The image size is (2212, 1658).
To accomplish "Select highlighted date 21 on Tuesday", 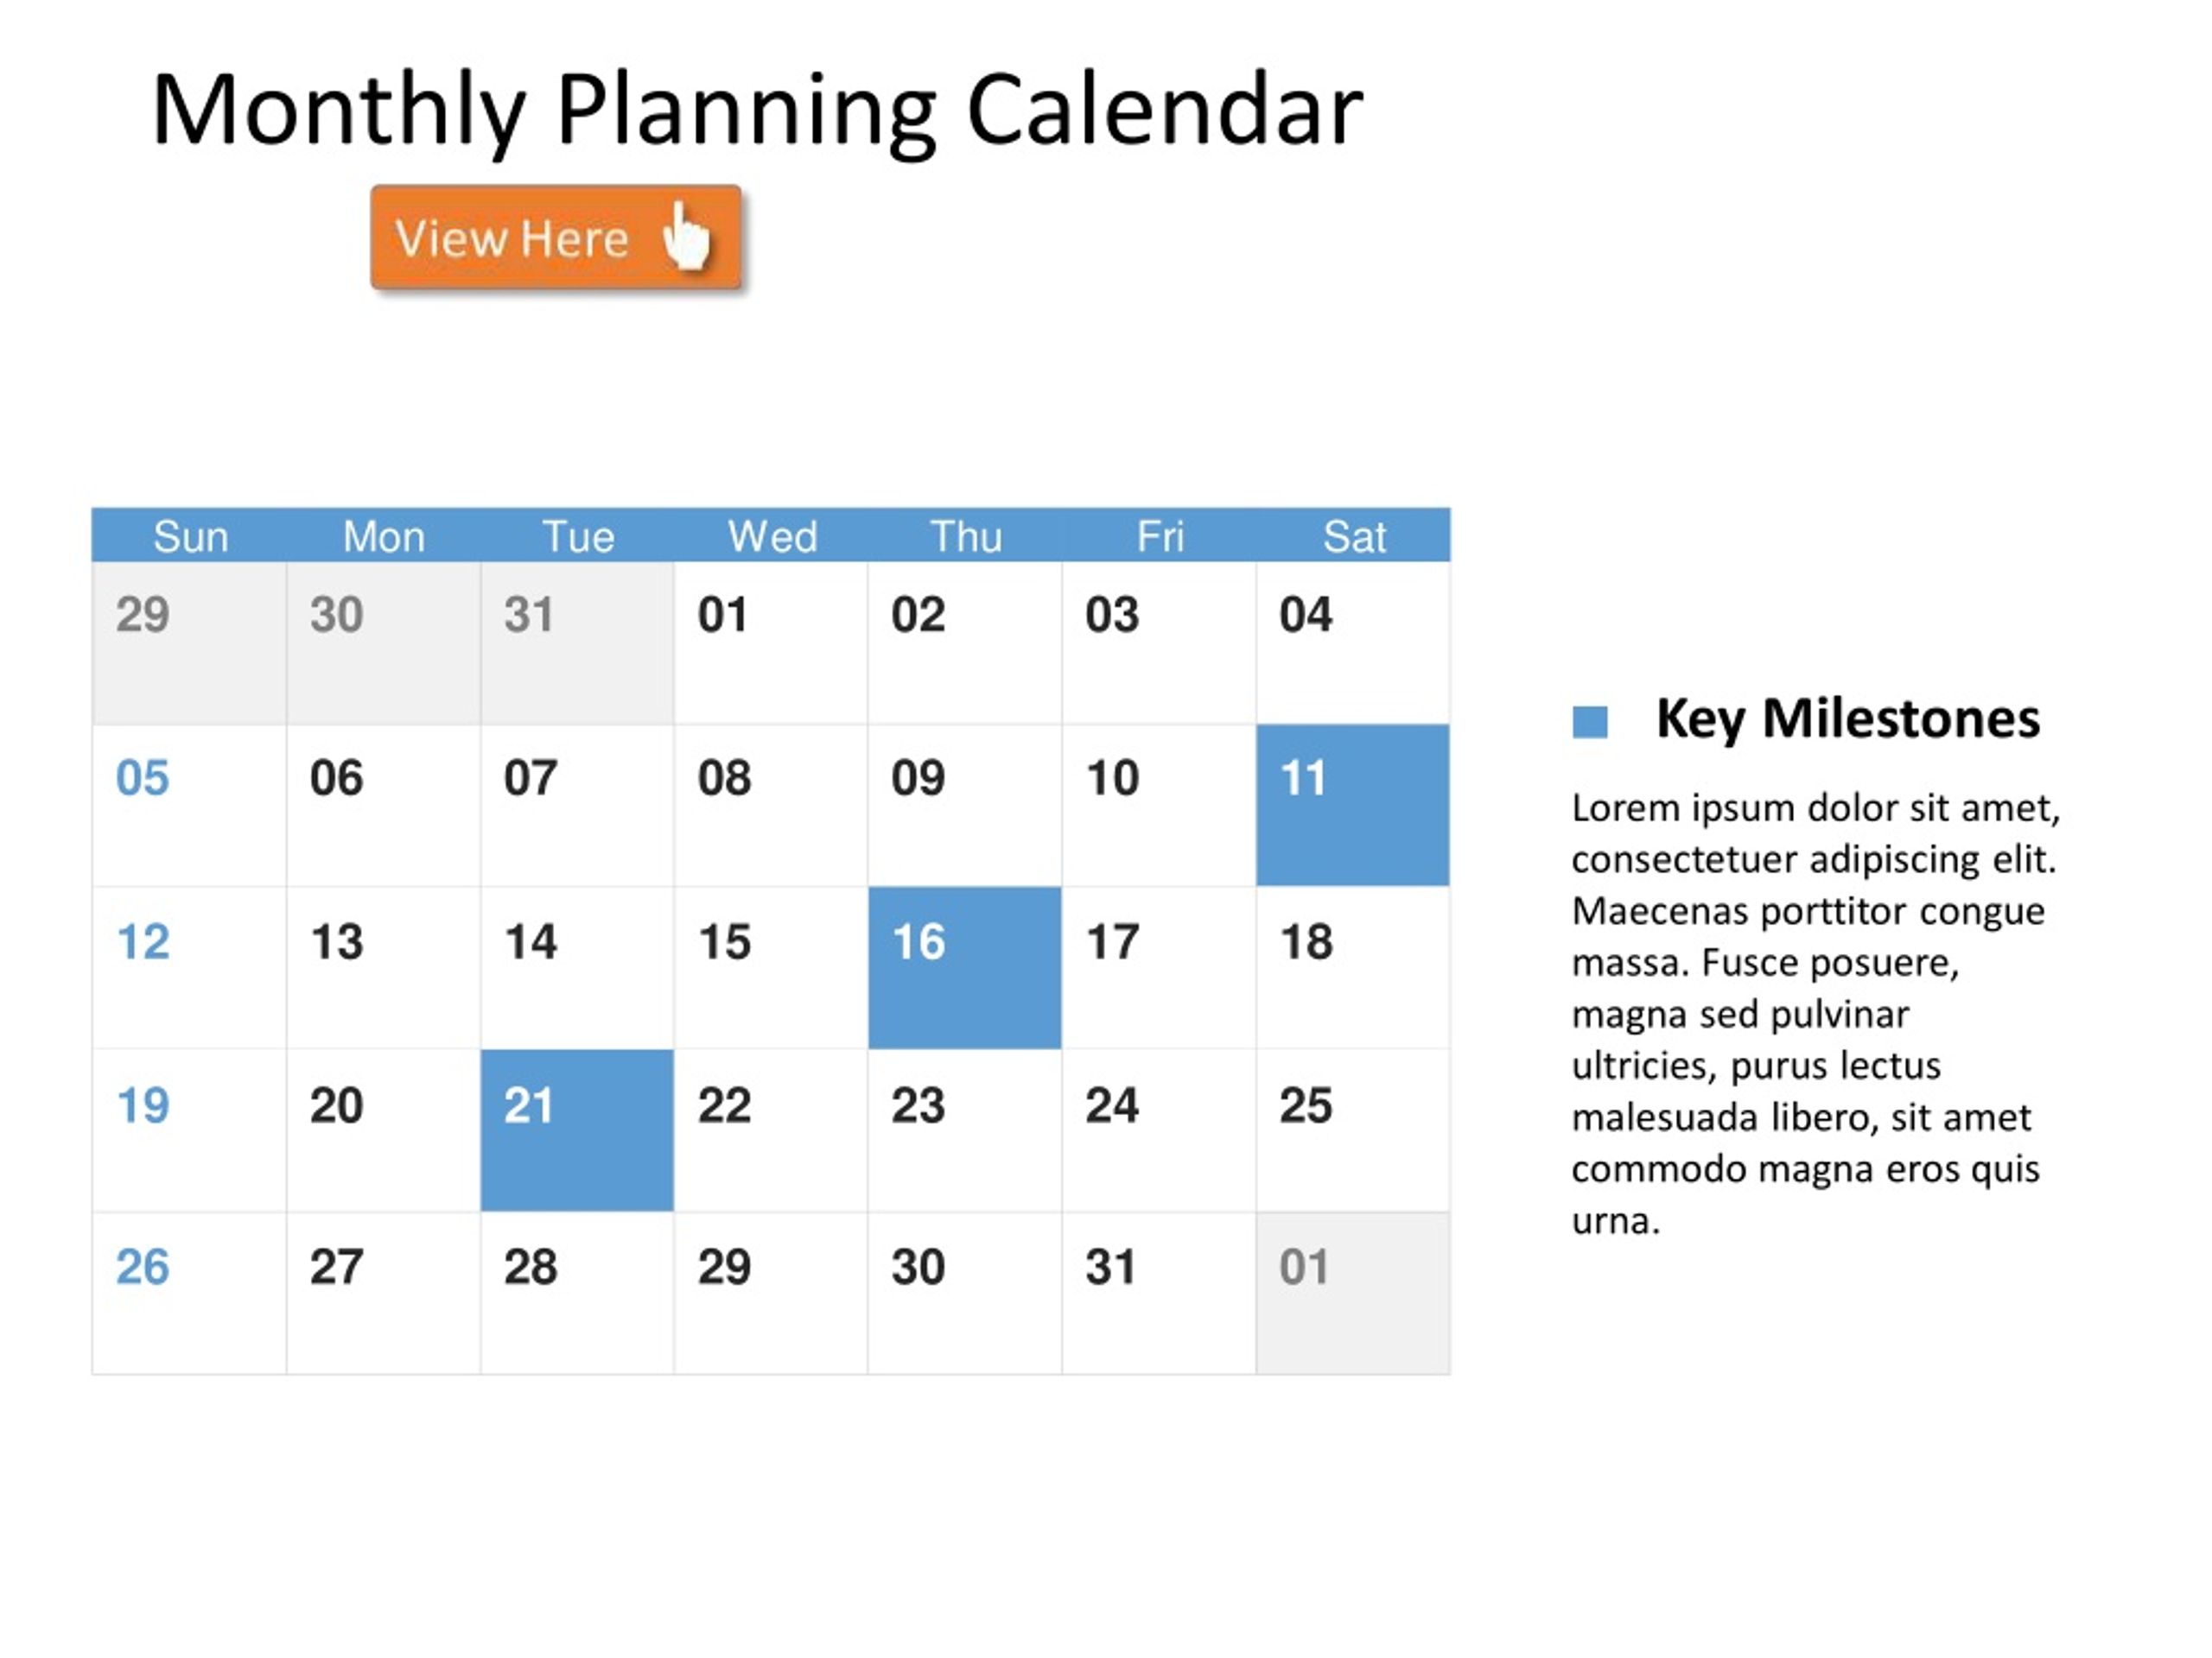I will pos(577,1131).
